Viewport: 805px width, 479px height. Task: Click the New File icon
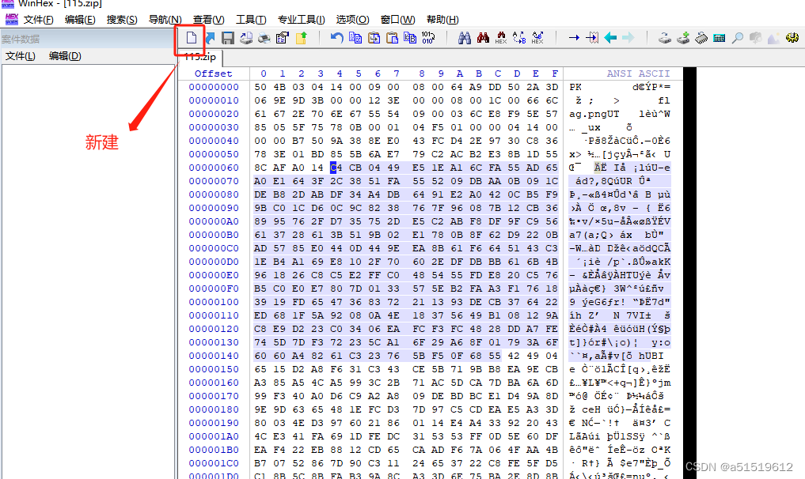click(193, 36)
